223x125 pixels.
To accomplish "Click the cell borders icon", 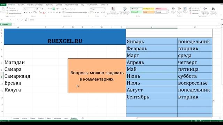I will tap(34, 12).
